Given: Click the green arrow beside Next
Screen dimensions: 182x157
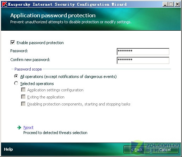Looking at the screenshot, I should [x=19, y=127].
